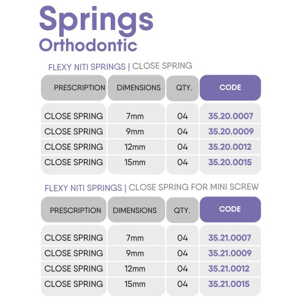This screenshot has height=306, width=306.
Task: Select code 35.21.0007
Action: (229, 238)
